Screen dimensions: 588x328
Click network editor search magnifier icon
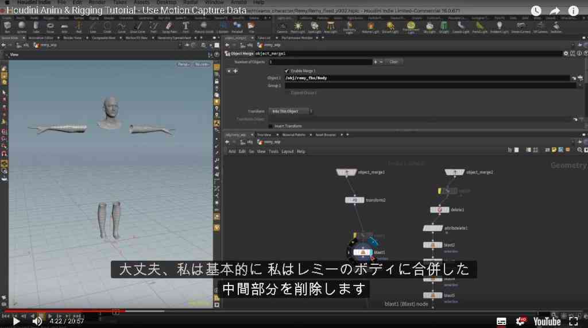tap(580, 150)
